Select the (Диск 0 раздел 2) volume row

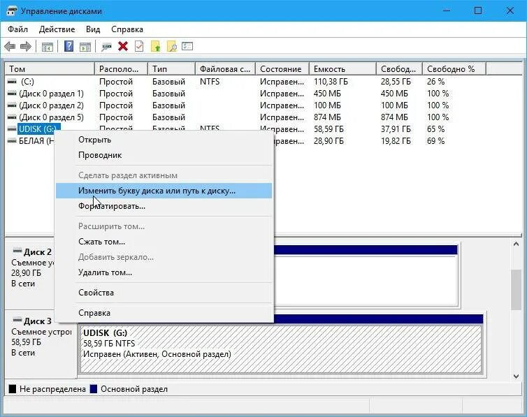click(x=263, y=105)
